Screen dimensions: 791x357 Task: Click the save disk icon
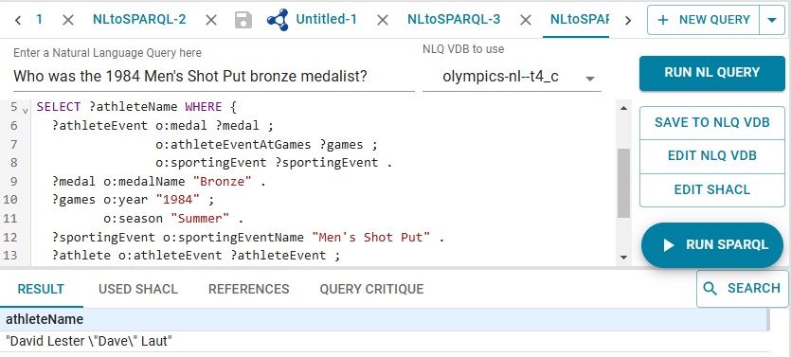click(243, 20)
